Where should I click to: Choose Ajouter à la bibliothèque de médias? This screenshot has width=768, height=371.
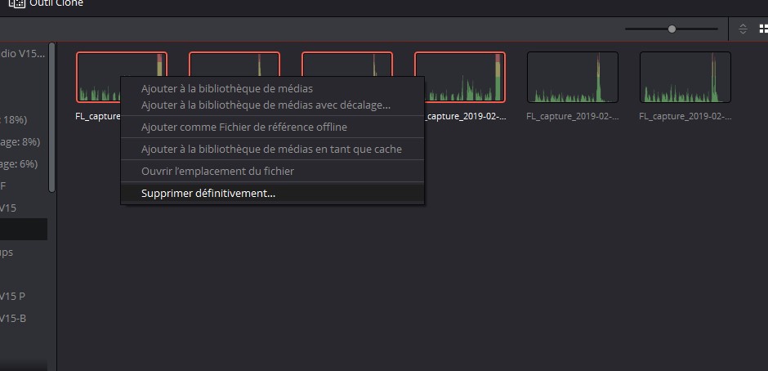point(227,89)
